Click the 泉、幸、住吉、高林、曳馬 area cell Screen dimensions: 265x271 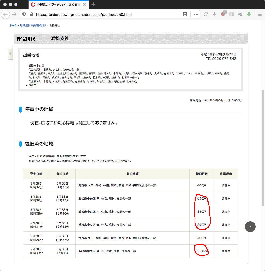[133, 251]
